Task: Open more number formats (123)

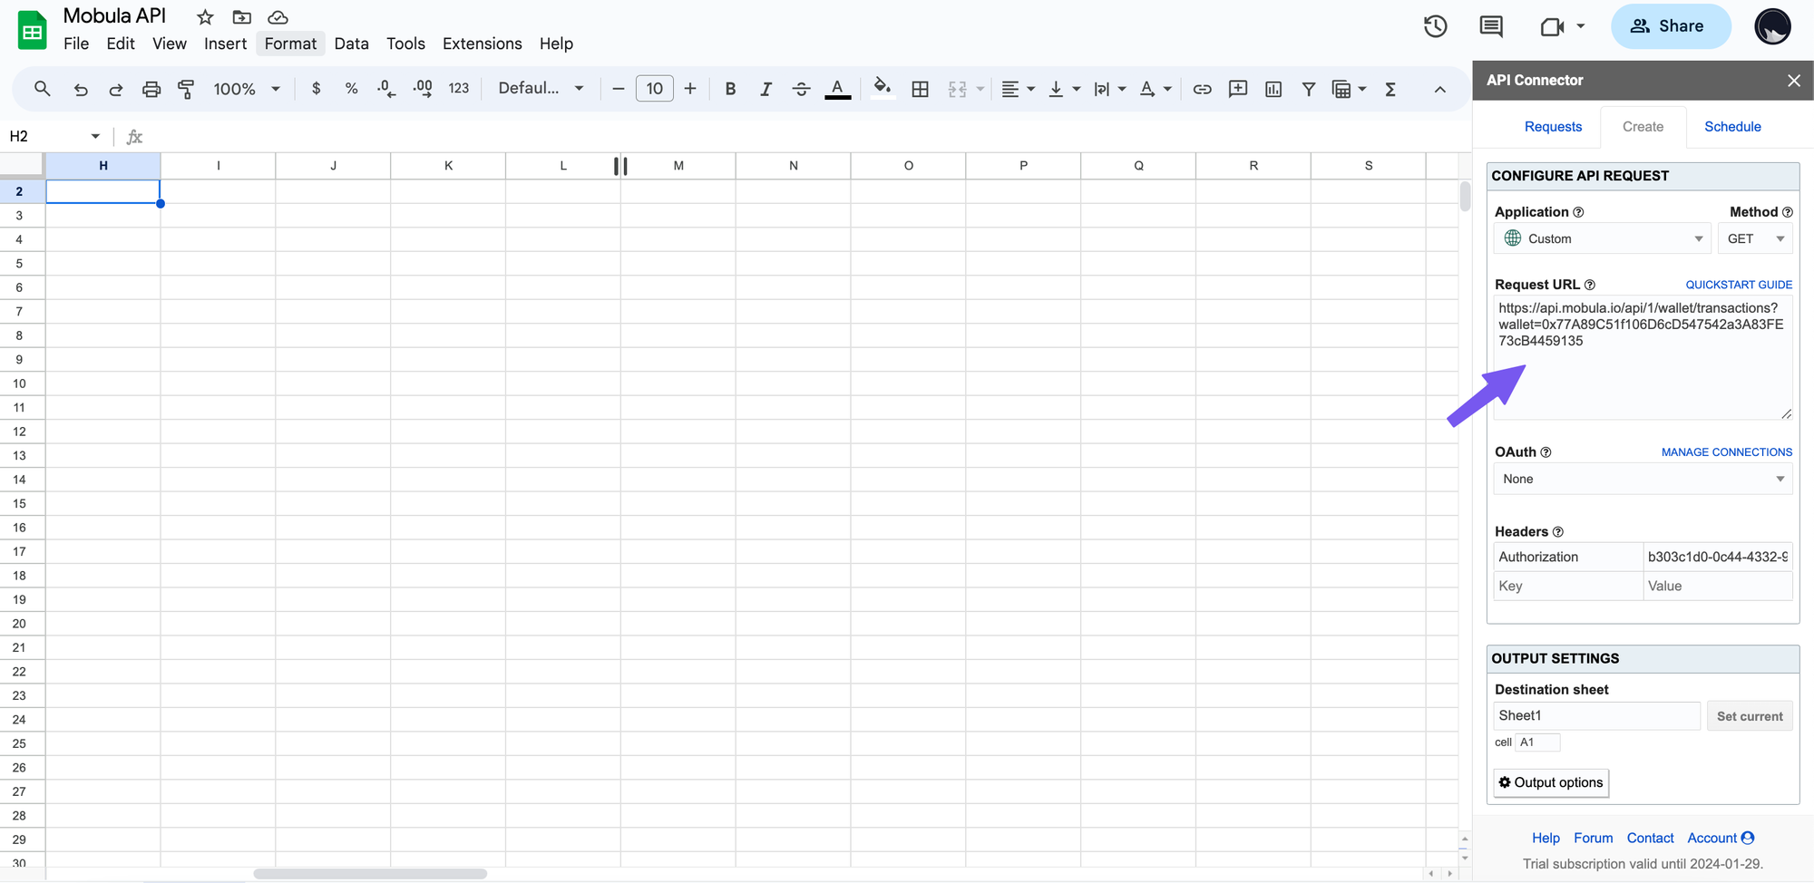Action: tap(459, 89)
